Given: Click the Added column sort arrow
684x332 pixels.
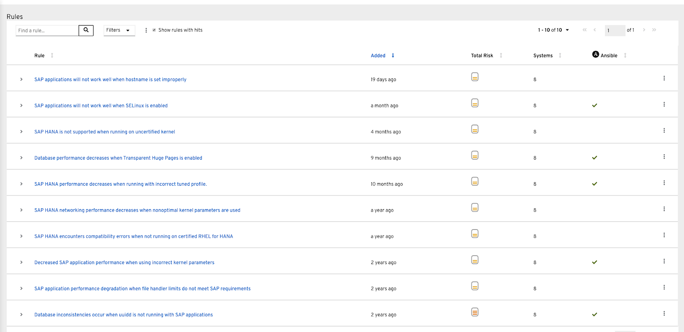Looking at the screenshot, I should [x=393, y=55].
